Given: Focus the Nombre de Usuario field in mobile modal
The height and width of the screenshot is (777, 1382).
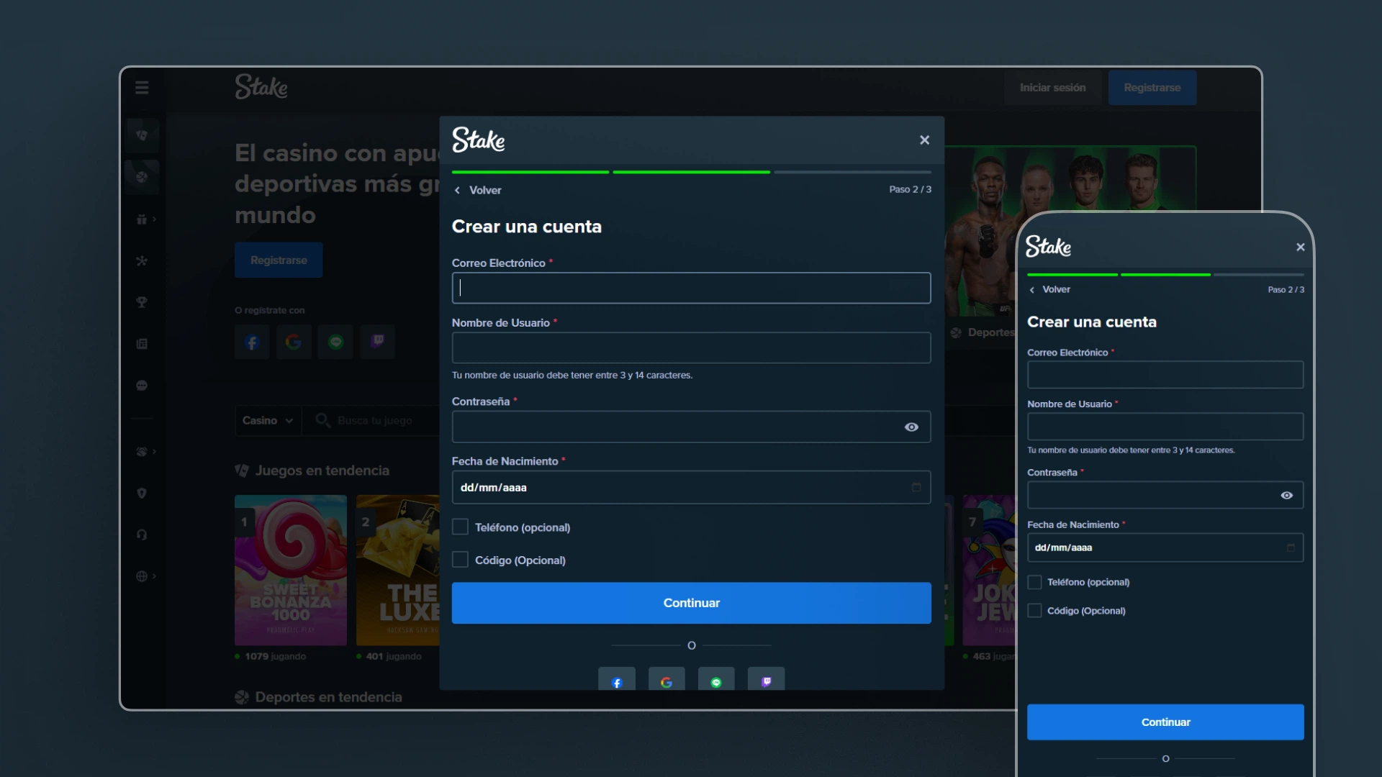Looking at the screenshot, I should [x=1165, y=427].
